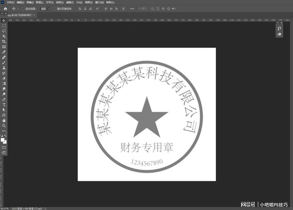Select the Hand tool

point(4,120)
